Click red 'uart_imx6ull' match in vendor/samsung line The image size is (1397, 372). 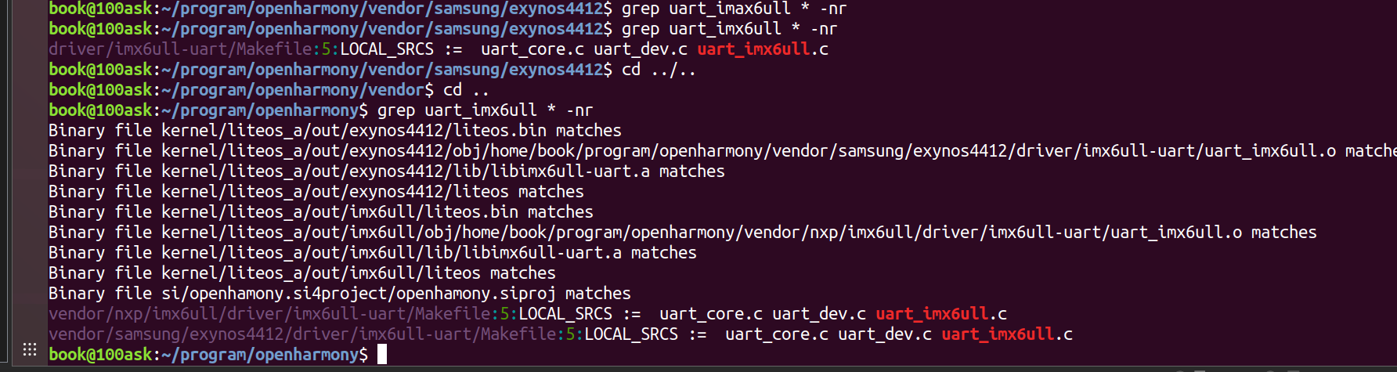click(998, 334)
